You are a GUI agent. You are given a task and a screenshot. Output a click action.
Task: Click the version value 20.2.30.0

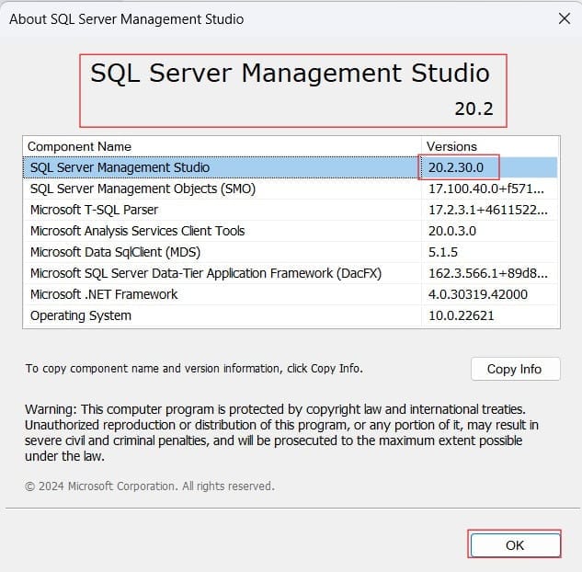pos(456,167)
